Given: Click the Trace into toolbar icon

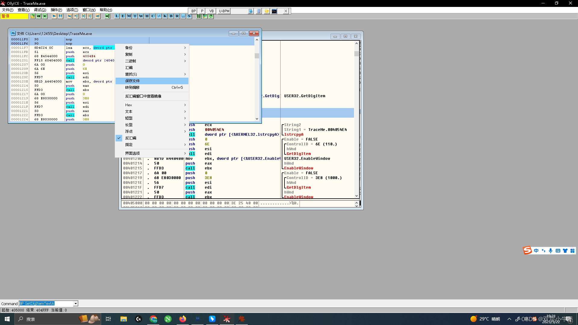Looking at the screenshot, I should point(84,16).
